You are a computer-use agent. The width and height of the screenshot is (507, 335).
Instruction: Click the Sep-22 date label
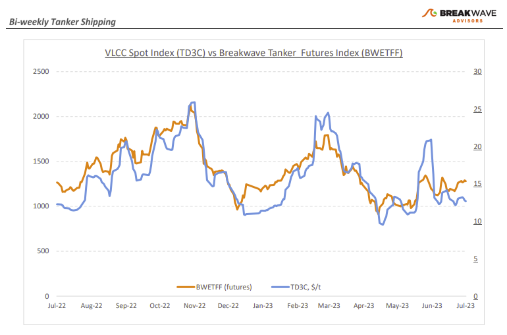pyautogui.click(x=126, y=306)
